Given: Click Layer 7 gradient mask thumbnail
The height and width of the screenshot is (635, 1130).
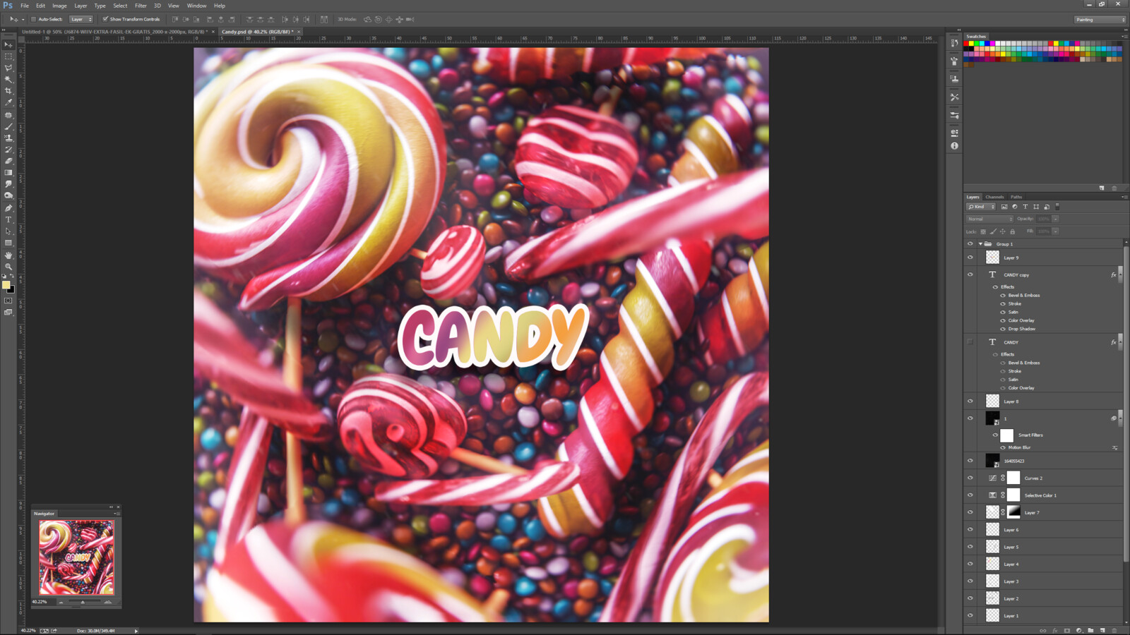Looking at the screenshot, I should (1013, 512).
